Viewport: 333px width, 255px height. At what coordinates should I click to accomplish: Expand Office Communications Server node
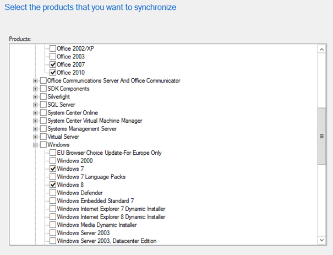tap(35, 81)
